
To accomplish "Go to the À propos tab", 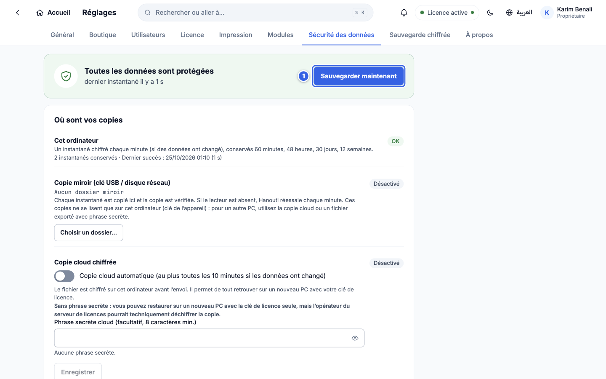I will (479, 35).
